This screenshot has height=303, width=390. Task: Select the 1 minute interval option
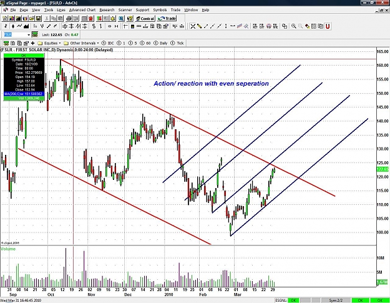coord(121,43)
